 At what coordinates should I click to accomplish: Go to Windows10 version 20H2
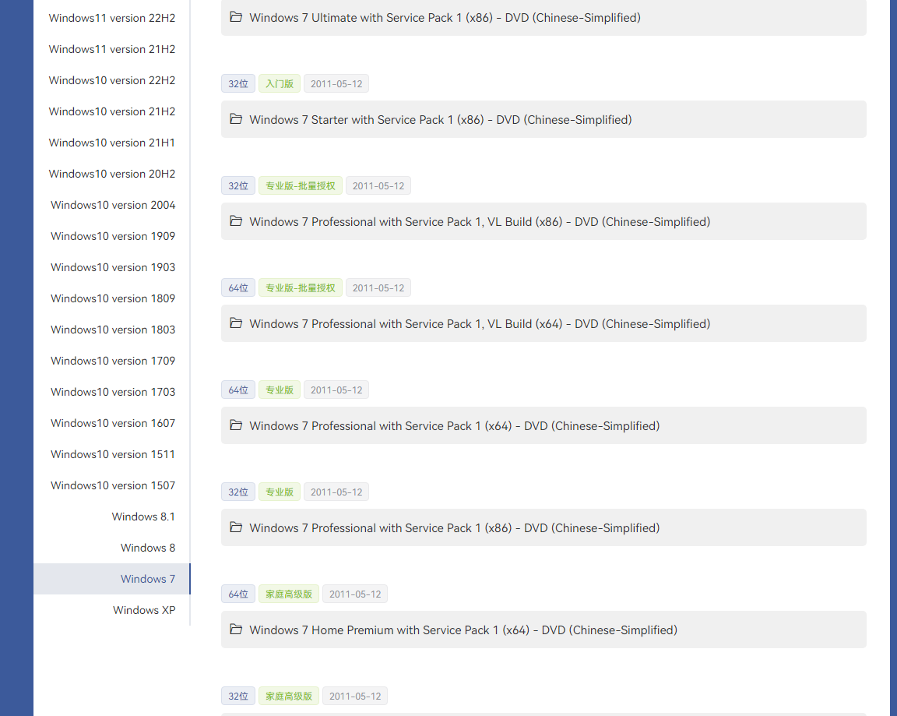[112, 174]
